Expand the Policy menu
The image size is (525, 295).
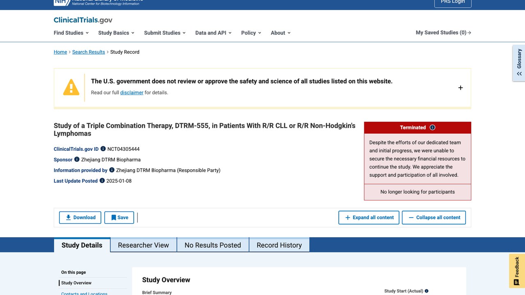[x=251, y=33]
